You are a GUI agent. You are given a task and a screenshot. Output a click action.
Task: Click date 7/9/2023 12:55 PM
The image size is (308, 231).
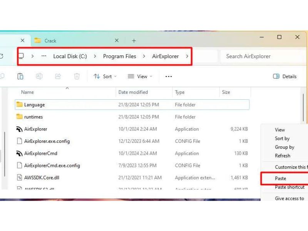pyautogui.click(x=137, y=166)
